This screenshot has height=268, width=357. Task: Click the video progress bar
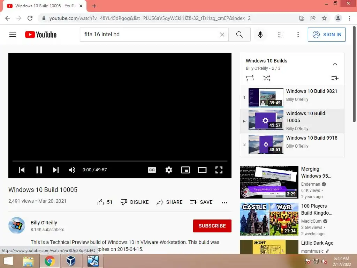click(x=120, y=161)
